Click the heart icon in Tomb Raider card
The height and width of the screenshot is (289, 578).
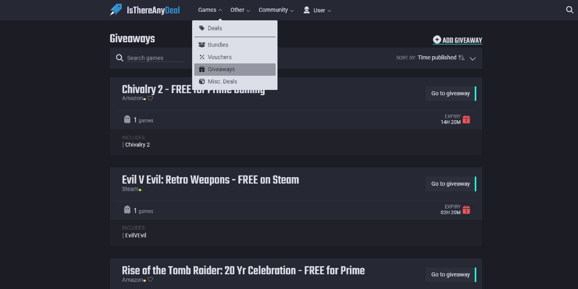[x=150, y=280]
